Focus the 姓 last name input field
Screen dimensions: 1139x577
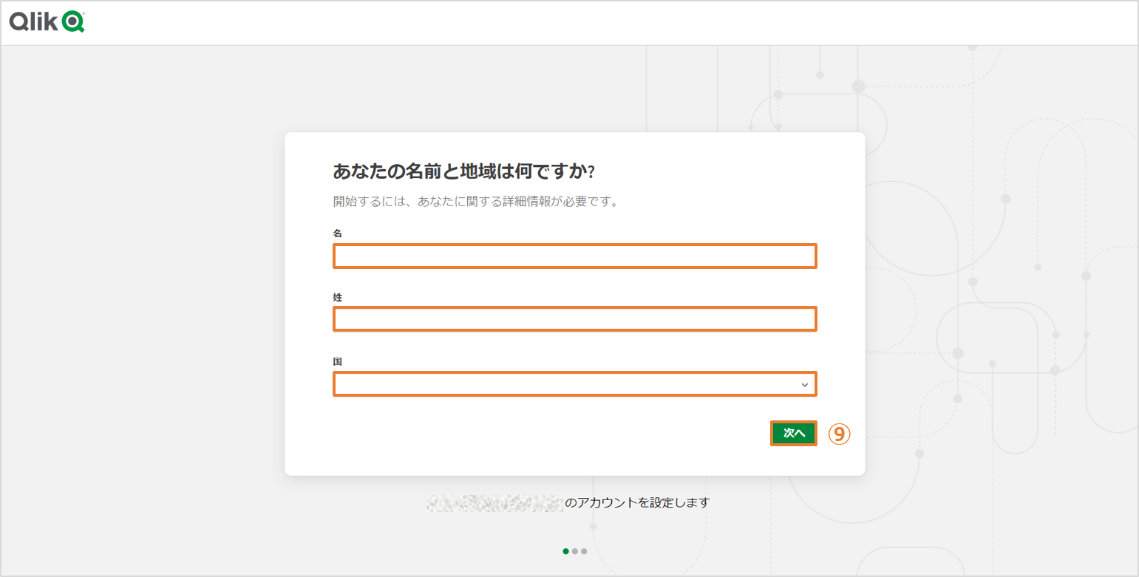tap(574, 319)
